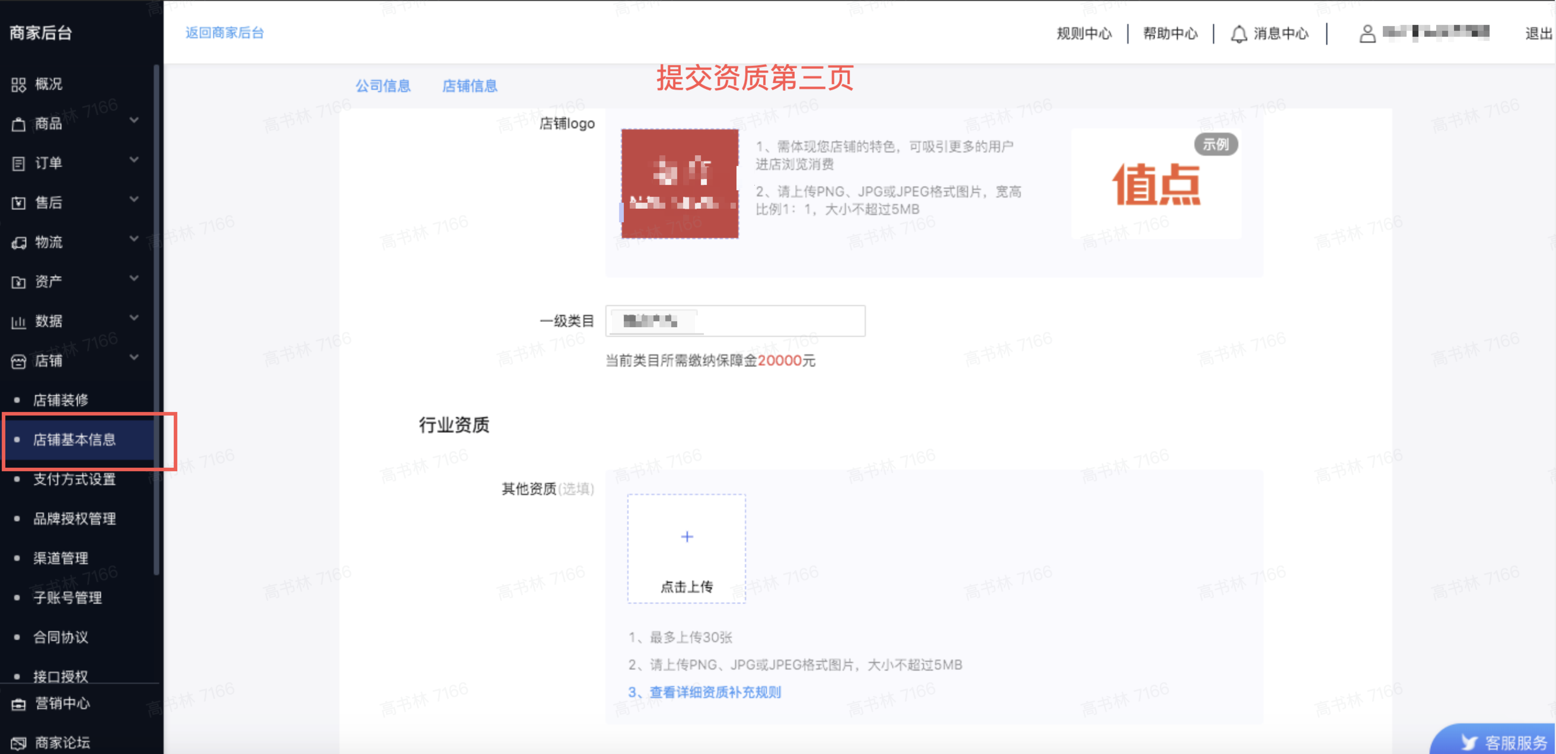Open 店铺装修 in the sidebar

tap(60, 400)
